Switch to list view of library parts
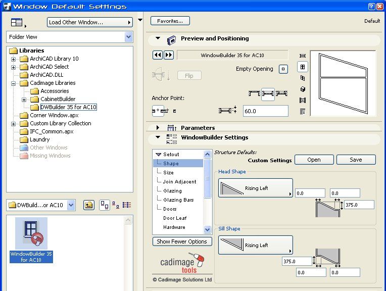 tap(127, 205)
